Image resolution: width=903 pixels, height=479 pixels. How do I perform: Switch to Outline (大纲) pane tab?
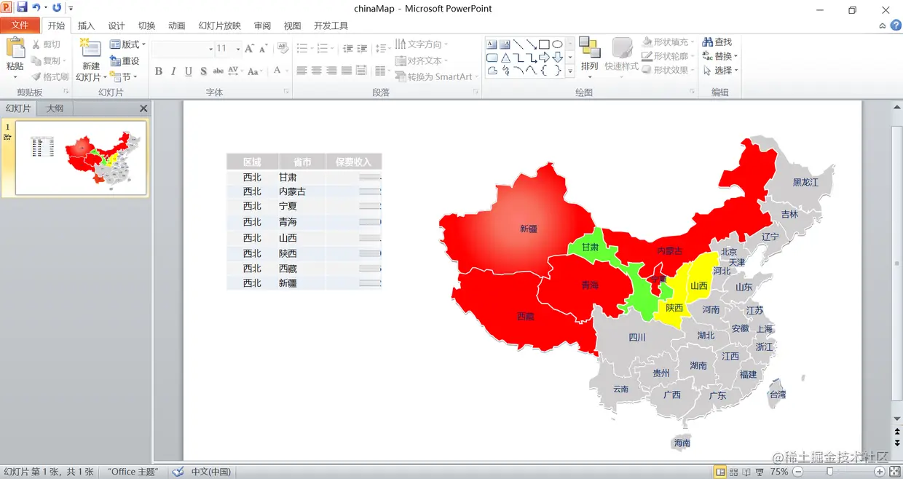(55, 108)
